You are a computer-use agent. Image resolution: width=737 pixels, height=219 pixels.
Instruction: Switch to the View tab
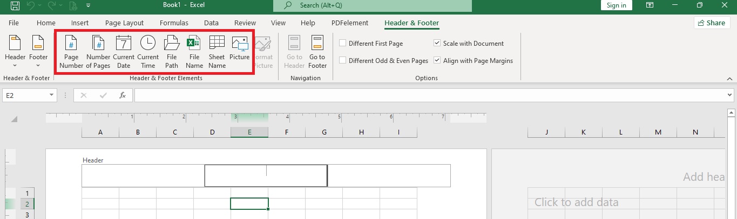pos(278,23)
